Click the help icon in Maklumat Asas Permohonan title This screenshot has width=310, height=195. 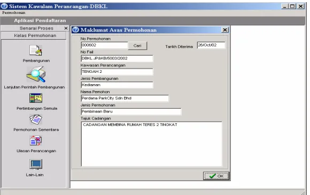click(x=75, y=29)
